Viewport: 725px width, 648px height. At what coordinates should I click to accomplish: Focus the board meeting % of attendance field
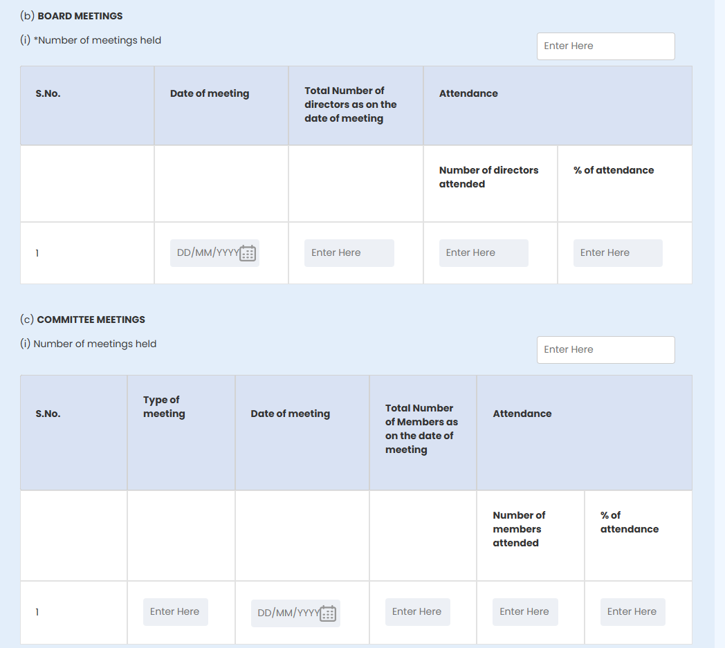617,253
